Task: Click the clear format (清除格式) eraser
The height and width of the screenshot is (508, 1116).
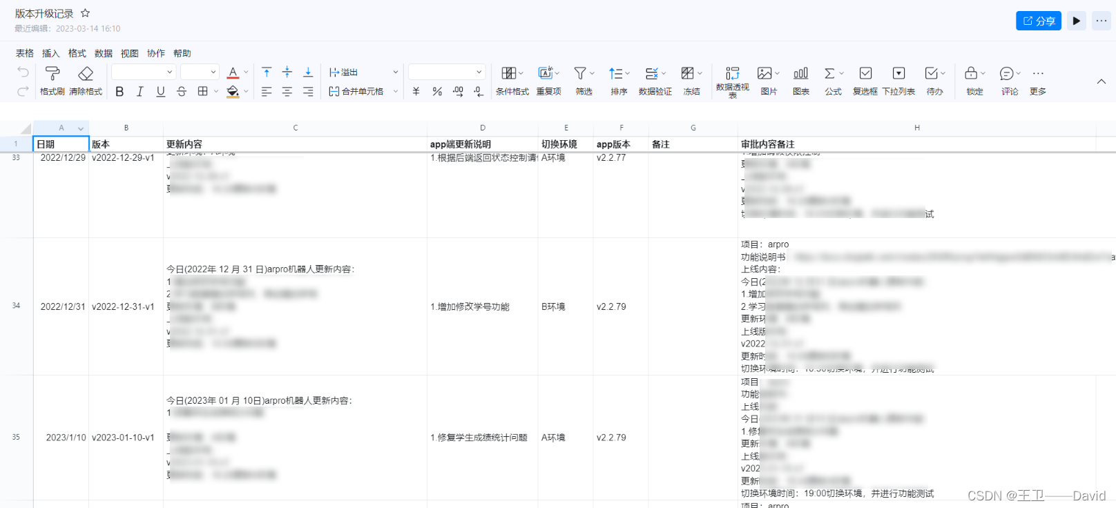Action: click(86, 81)
